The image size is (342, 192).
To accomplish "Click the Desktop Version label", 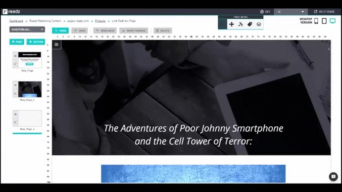I will (306, 21).
